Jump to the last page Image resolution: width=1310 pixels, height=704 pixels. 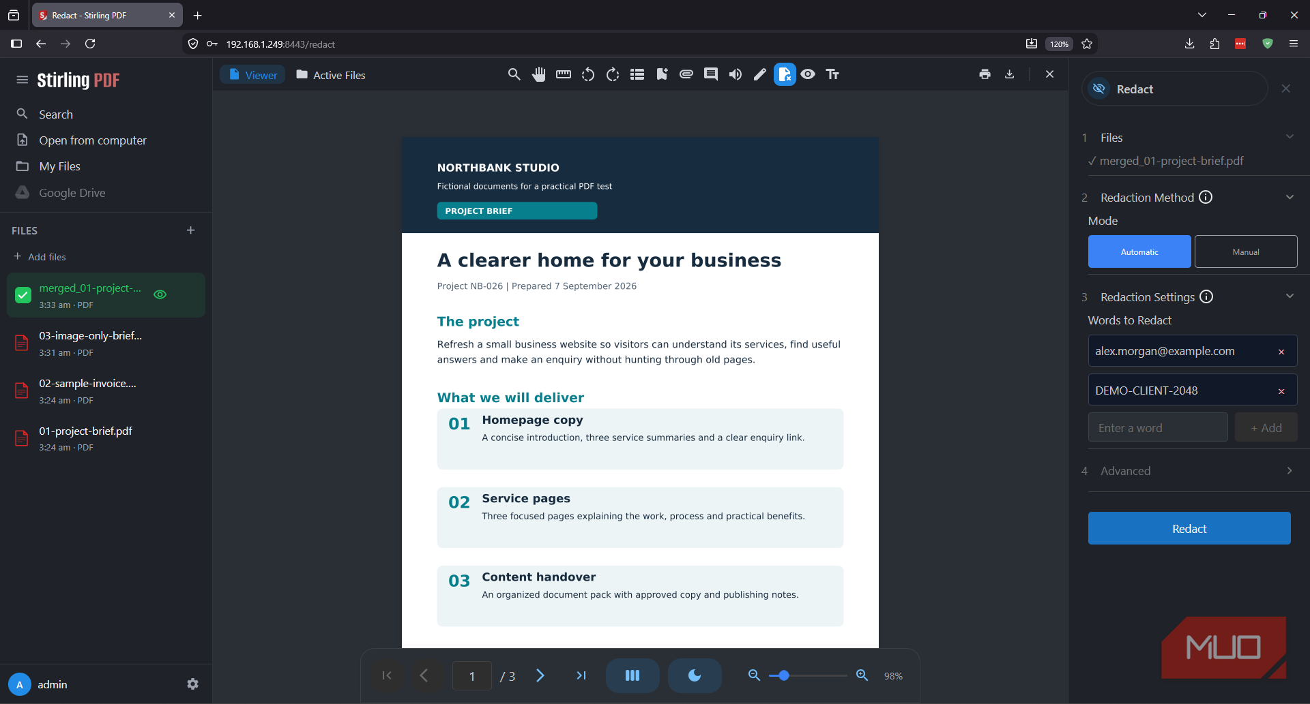coord(581,675)
